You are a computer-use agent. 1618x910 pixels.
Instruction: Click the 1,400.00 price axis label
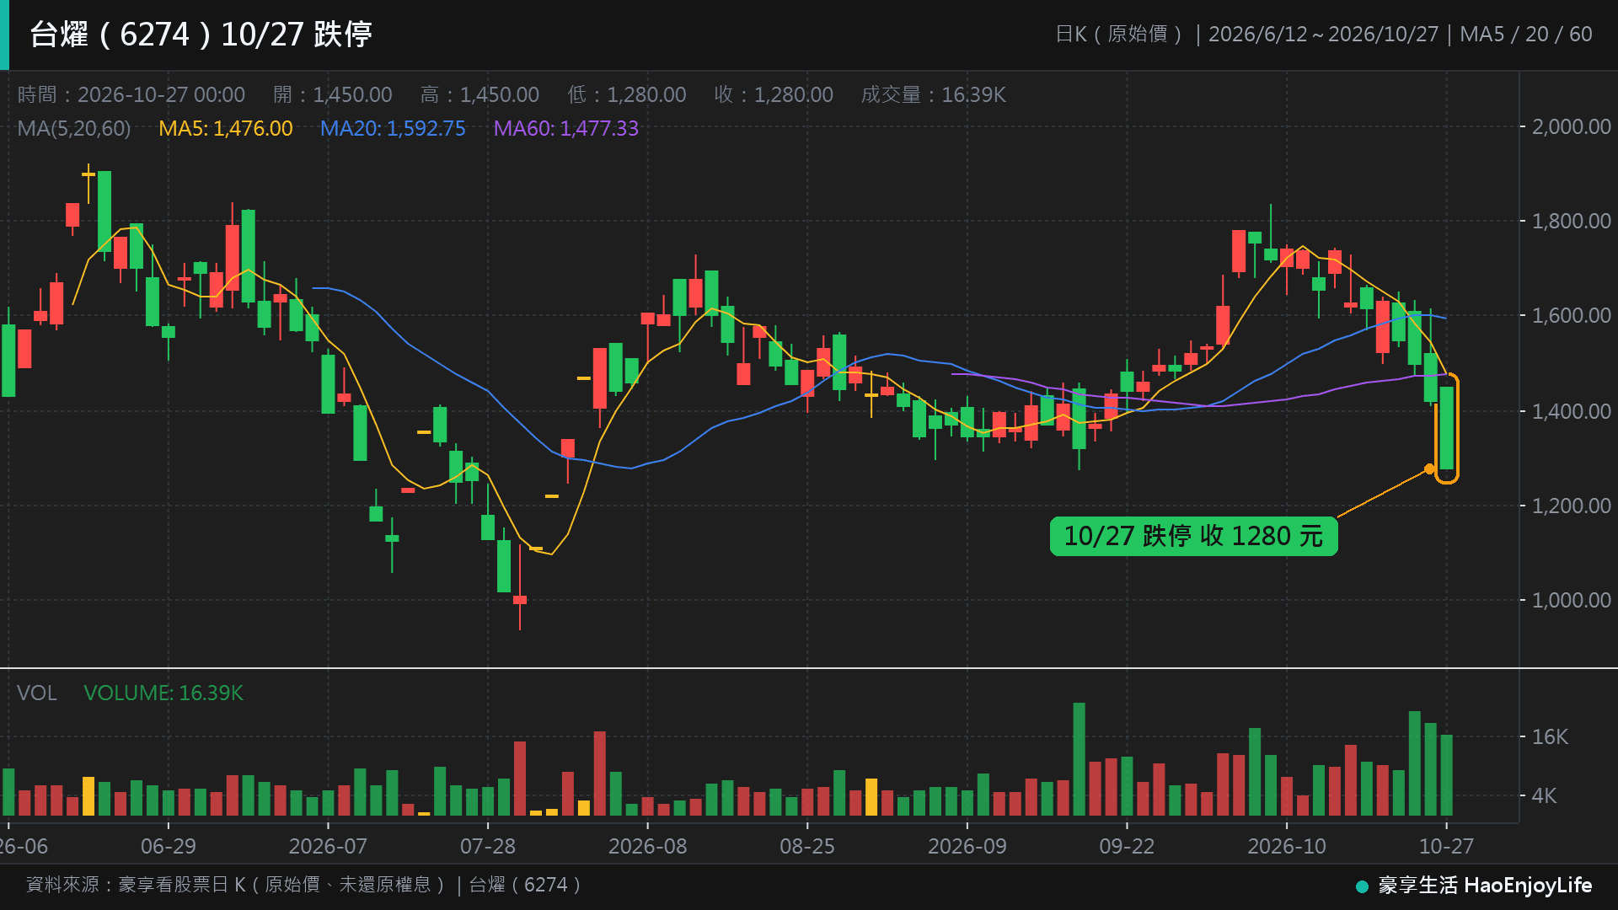(1571, 411)
